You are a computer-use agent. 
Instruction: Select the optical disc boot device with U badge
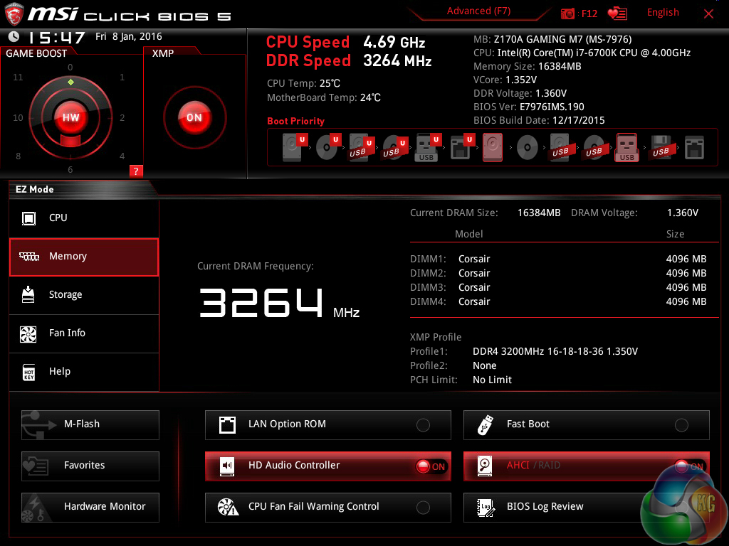327,147
